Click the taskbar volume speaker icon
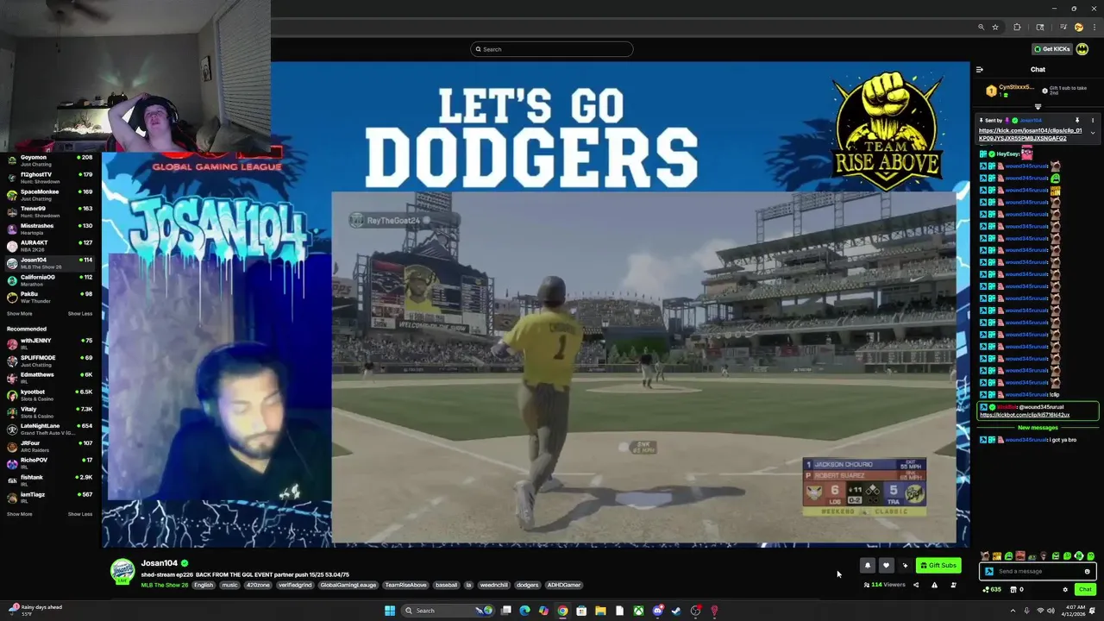This screenshot has height=621, width=1104. (1051, 611)
